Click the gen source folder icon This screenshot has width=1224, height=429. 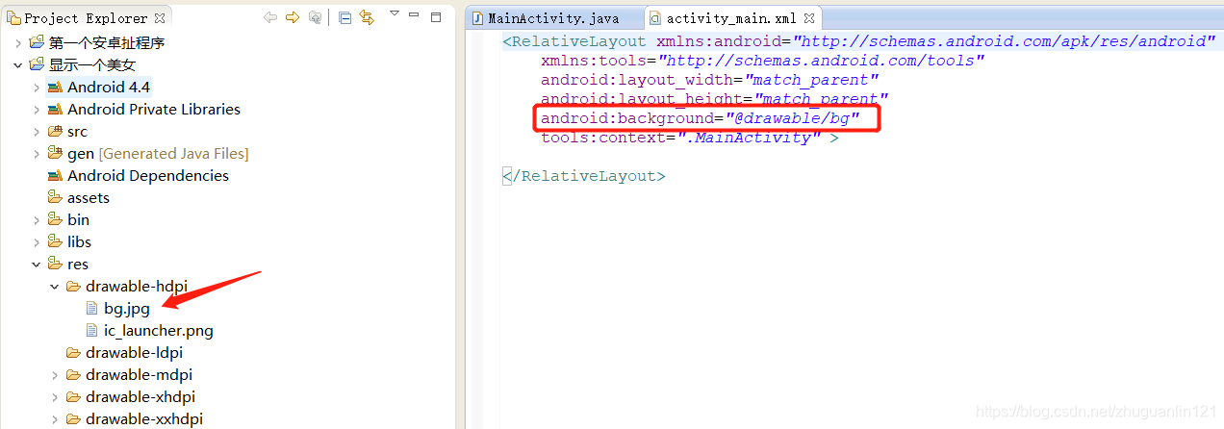click(55, 153)
